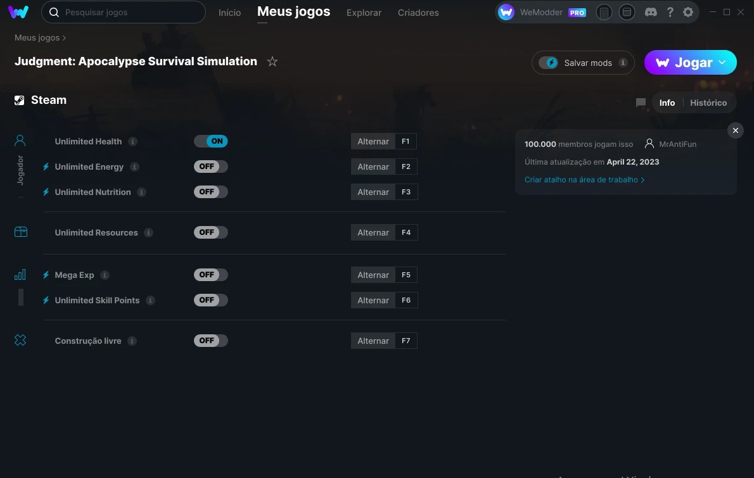Show info for Unlimited Resources
Image resolution: width=754 pixels, height=478 pixels.
pyautogui.click(x=149, y=232)
